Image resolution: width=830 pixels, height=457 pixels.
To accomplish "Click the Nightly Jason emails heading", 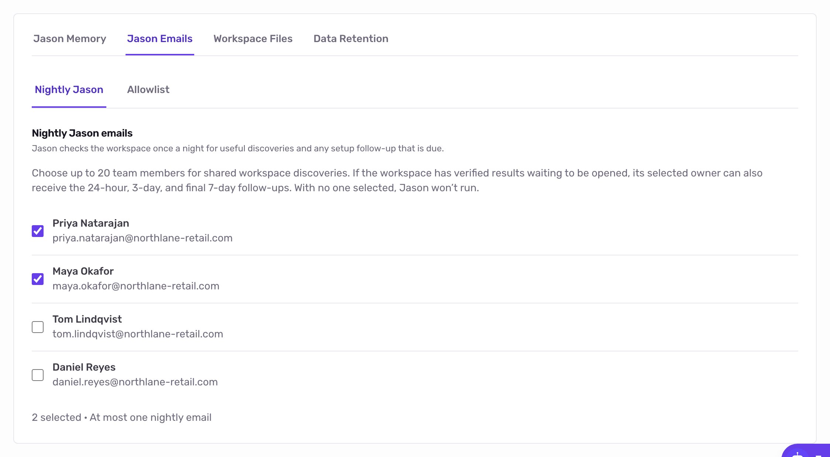I will tap(82, 133).
